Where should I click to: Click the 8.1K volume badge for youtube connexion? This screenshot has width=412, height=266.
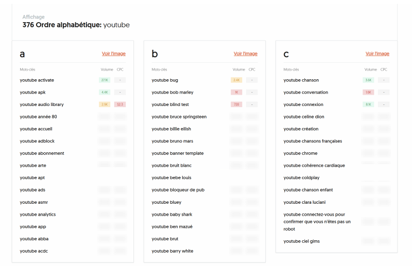pos(368,104)
